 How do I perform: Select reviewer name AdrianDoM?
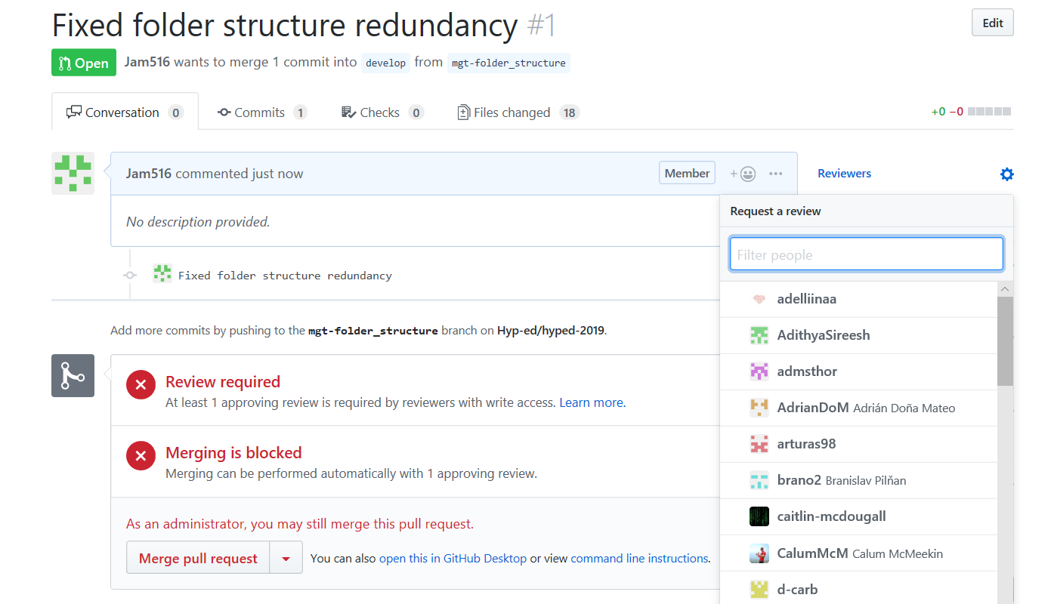(x=813, y=408)
